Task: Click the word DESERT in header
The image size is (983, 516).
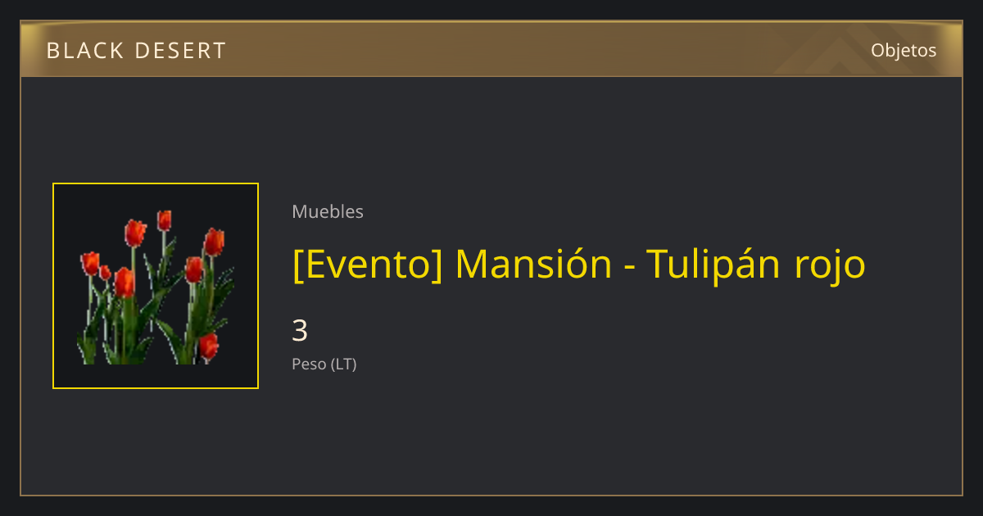Action: click(180, 51)
